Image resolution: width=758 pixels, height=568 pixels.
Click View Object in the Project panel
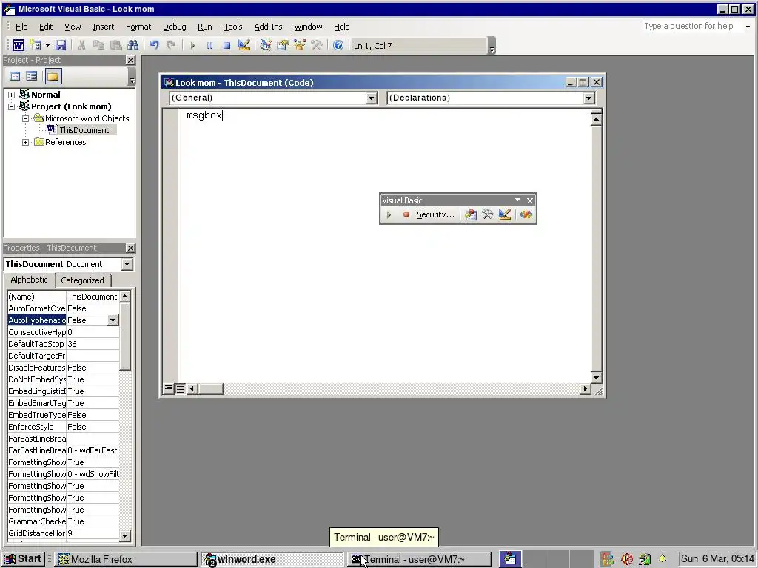coord(32,76)
